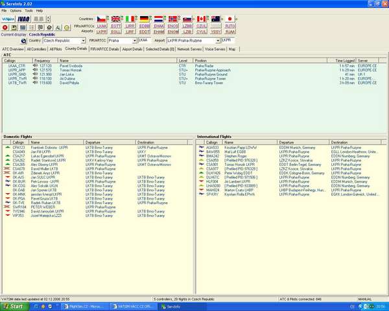
Task: Select the Slovakia flag
Action: point(187,19)
